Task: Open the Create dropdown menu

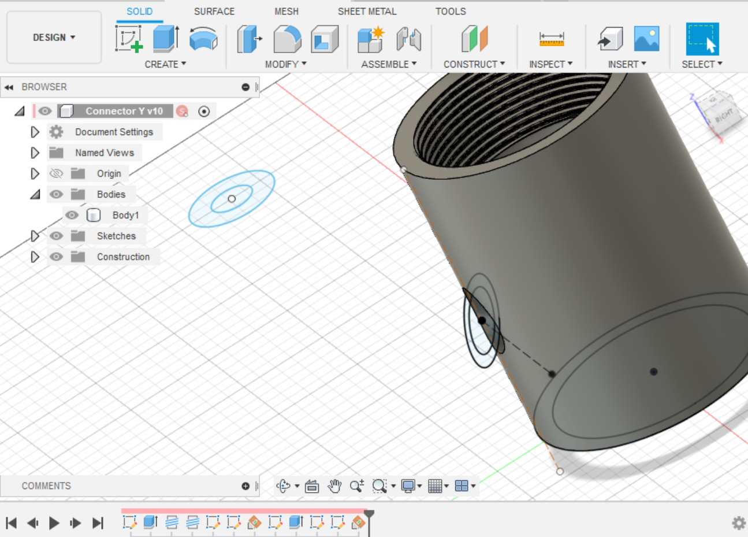Action: 165,64
